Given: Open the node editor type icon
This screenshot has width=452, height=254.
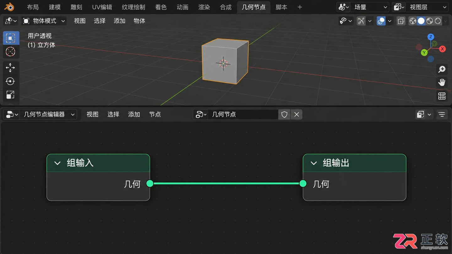Looking at the screenshot, I should click(x=12, y=114).
